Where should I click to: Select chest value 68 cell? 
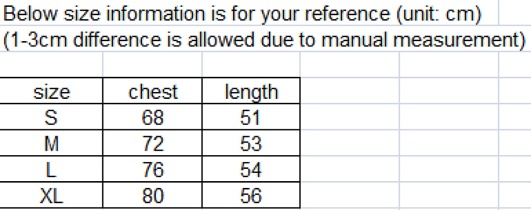pos(152,117)
